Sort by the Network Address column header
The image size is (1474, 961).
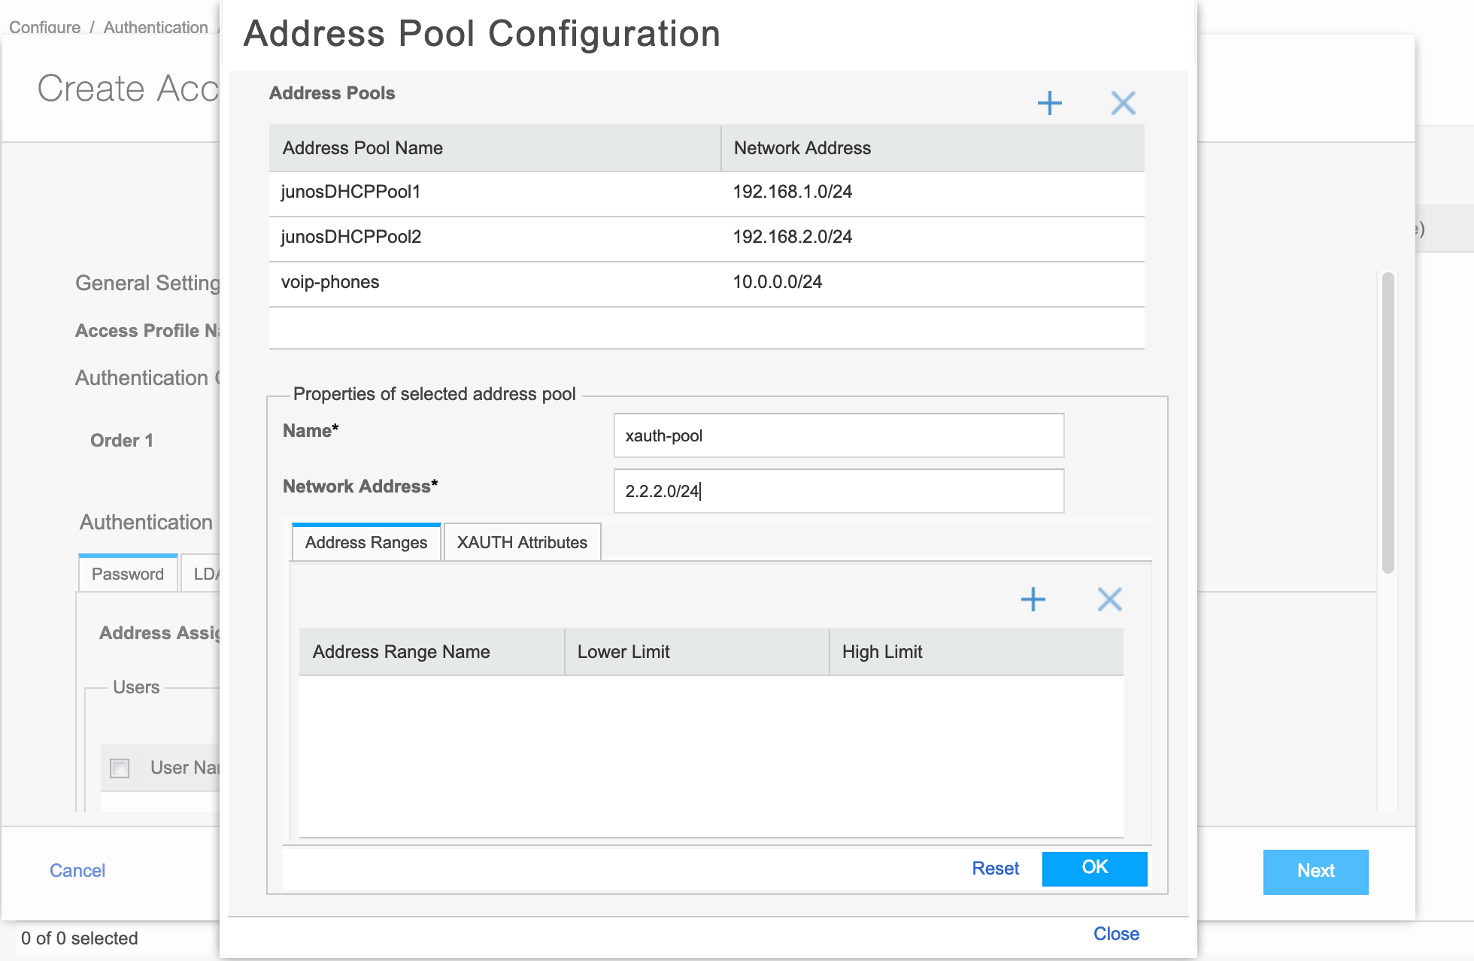pos(802,148)
